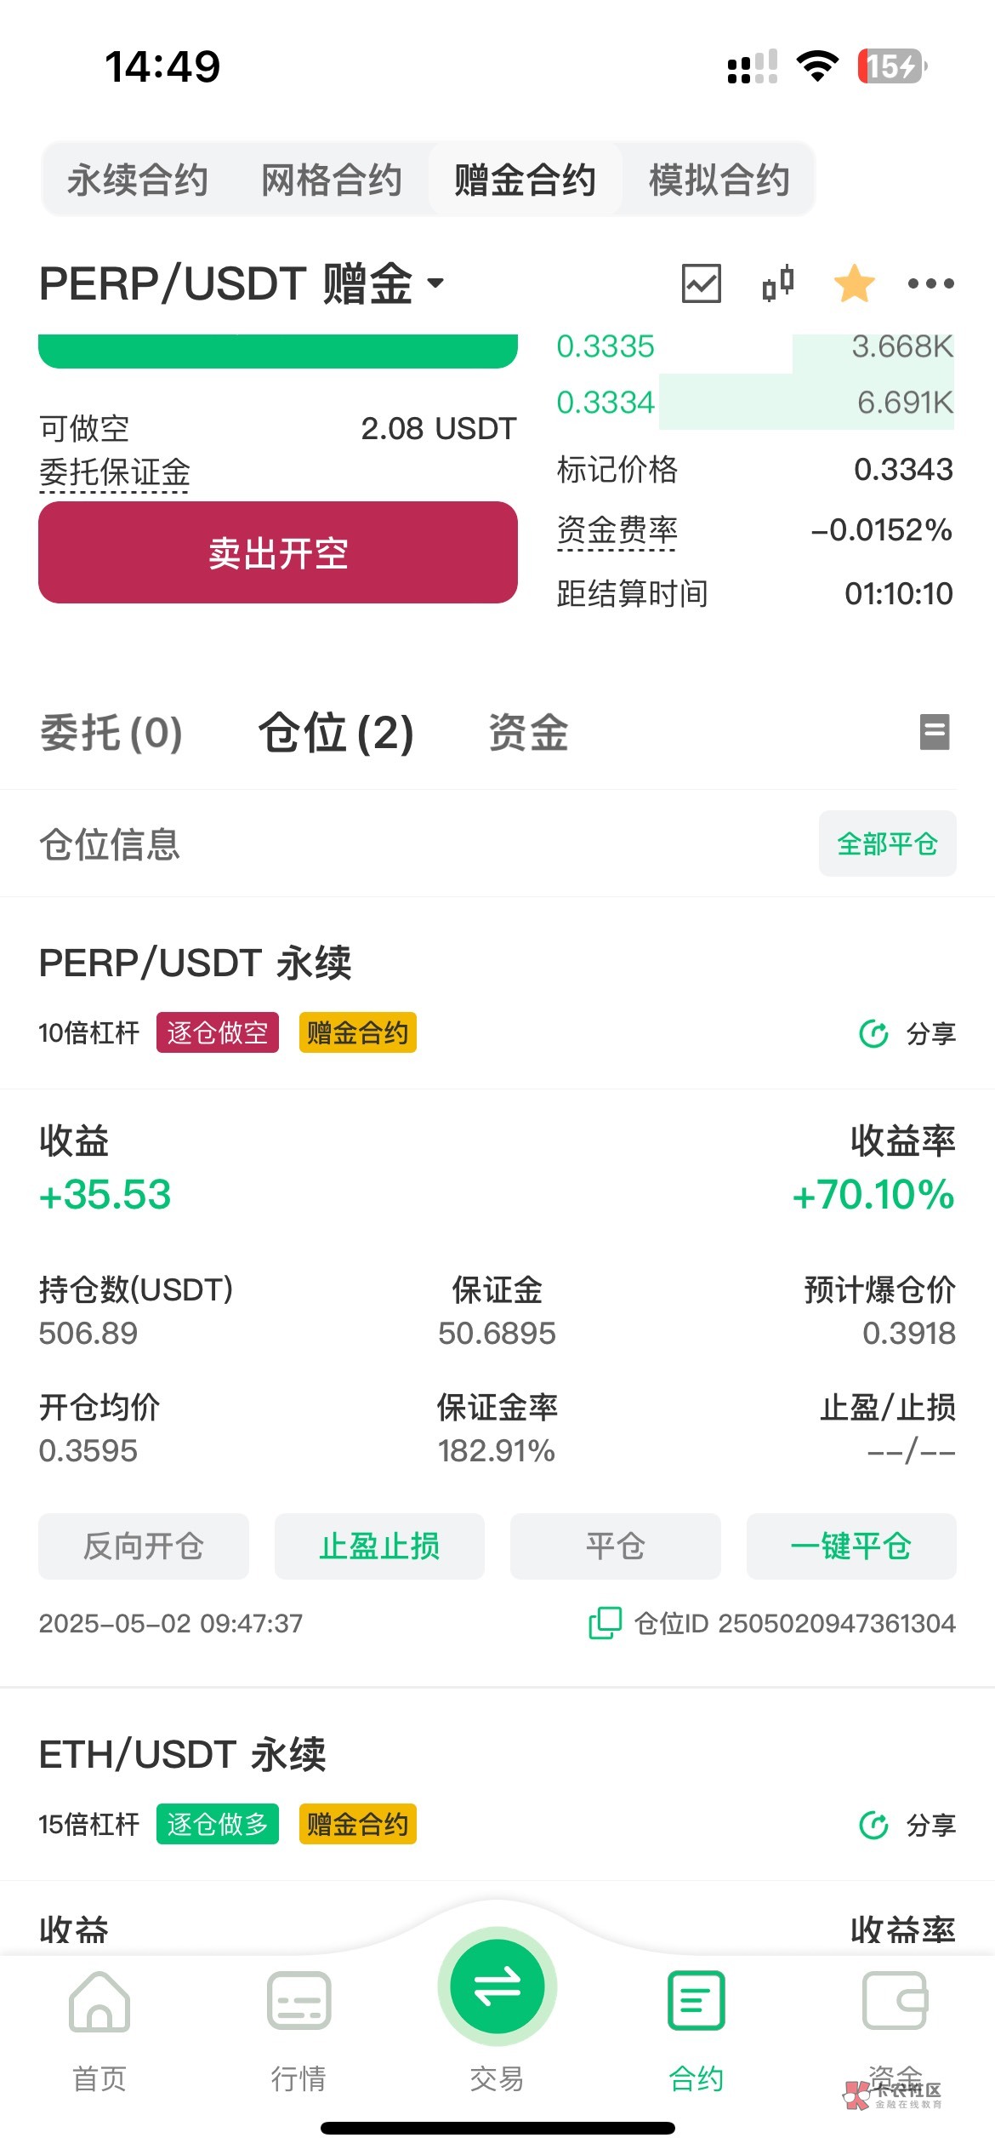Open the price chart line icon

click(x=701, y=283)
